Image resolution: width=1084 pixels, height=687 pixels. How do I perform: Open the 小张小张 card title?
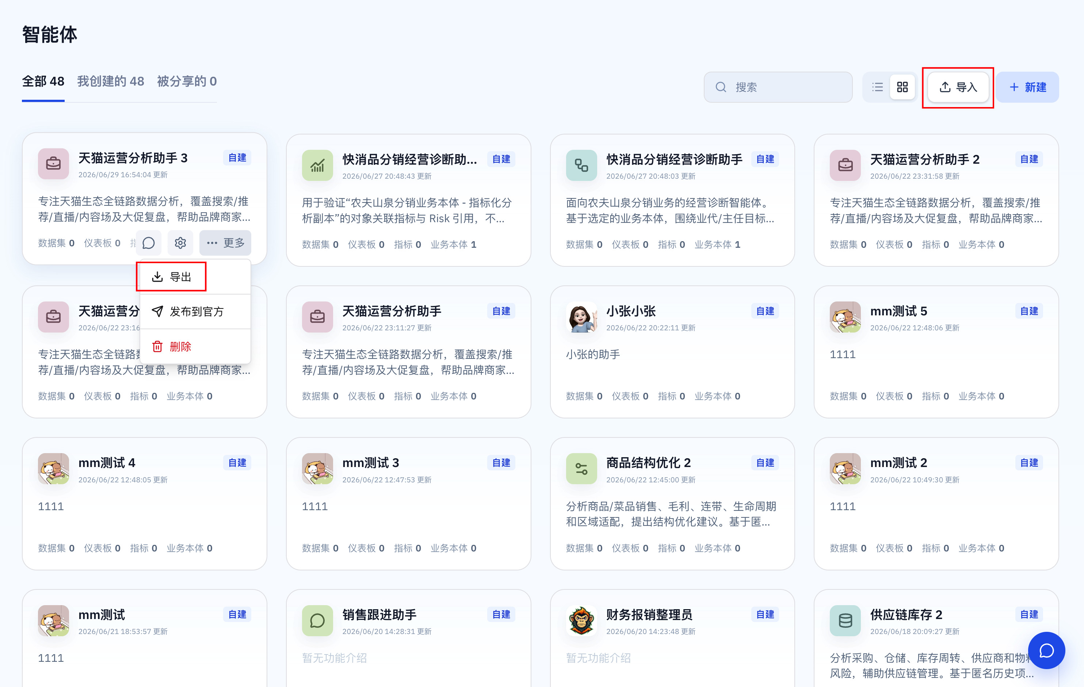(x=631, y=311)
